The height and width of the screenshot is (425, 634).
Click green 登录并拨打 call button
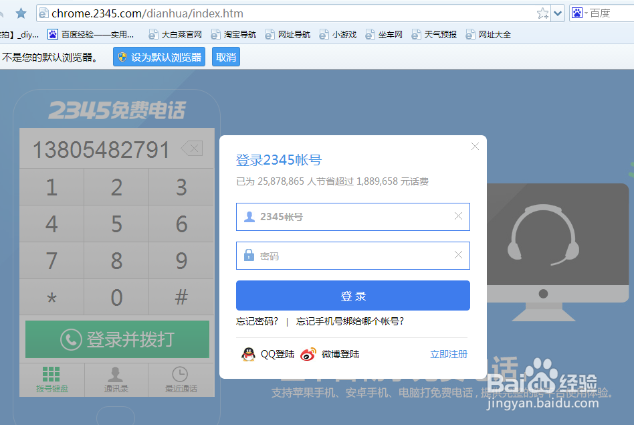click(117, 339)
